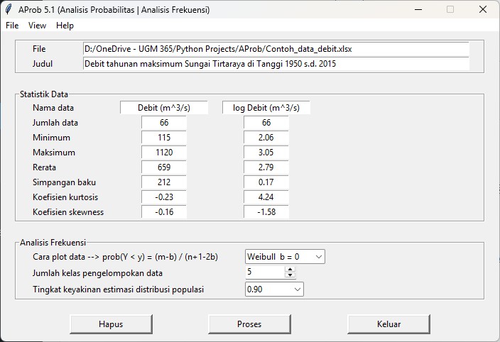Click the Judul text field
The height and width of the screenshot is (342, 500).
click(x=276, y=64)
